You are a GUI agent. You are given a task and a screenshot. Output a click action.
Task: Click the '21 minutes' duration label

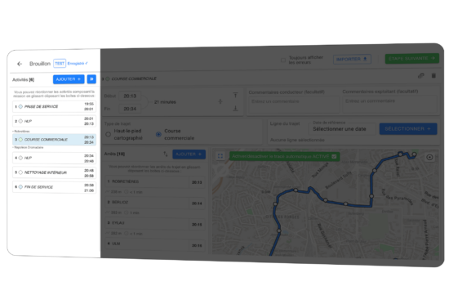click(165, 102)
